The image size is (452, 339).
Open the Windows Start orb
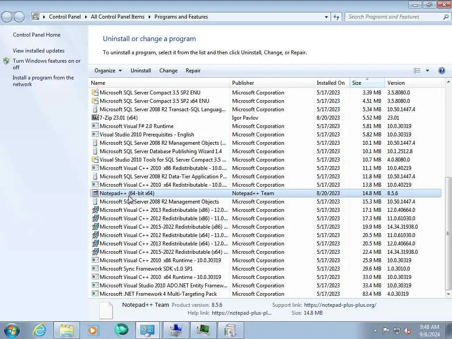coord(12,330)
